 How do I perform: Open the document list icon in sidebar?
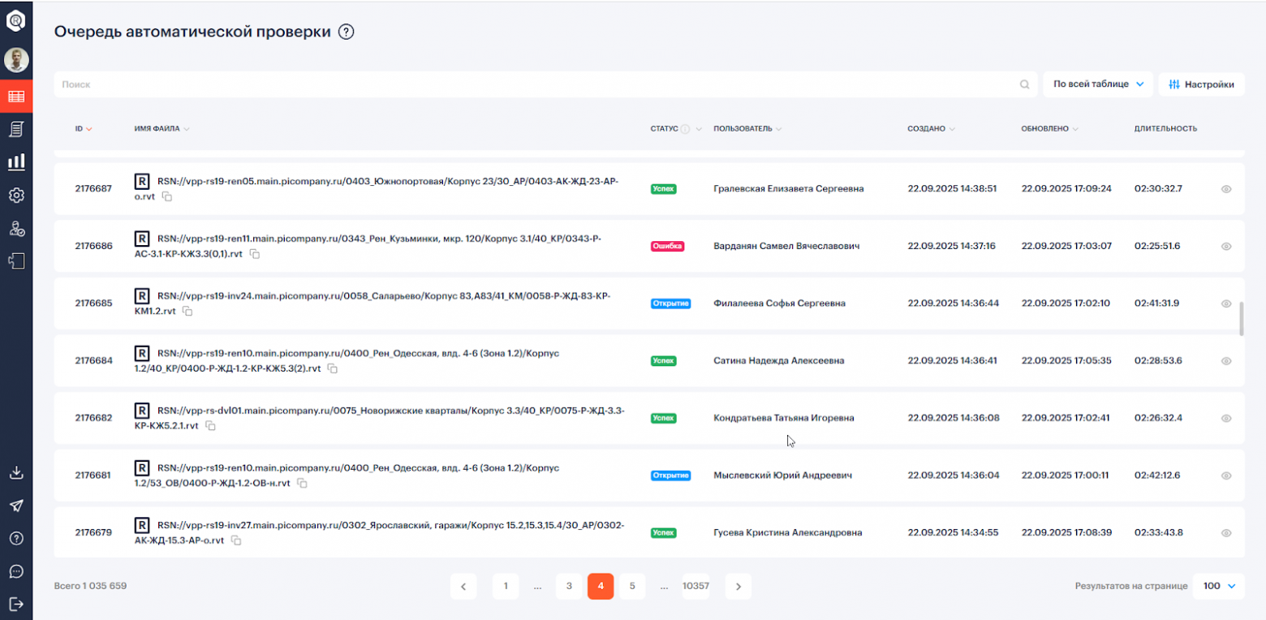coord(16,129)
